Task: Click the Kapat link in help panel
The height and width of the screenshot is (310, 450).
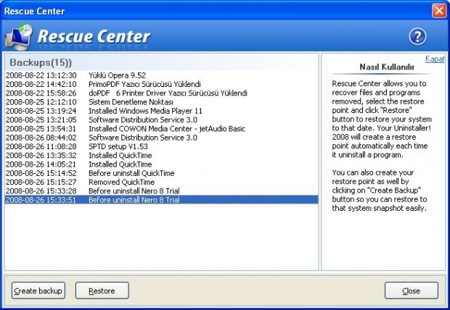Action: tap(435, 59)
